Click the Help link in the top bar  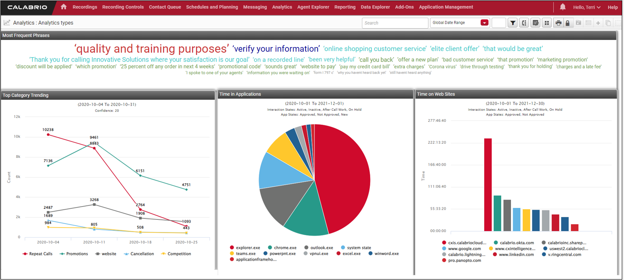613,7
